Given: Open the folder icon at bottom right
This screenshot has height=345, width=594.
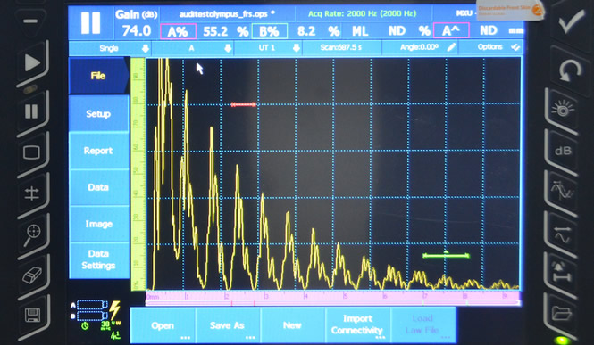Looking at the screenshot, I should [562, 313].
